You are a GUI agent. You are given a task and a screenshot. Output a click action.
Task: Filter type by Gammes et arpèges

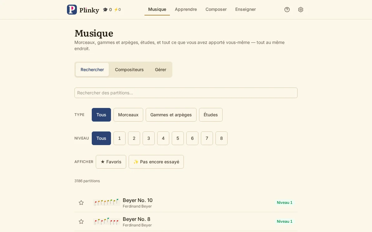[x=171, y=115]
